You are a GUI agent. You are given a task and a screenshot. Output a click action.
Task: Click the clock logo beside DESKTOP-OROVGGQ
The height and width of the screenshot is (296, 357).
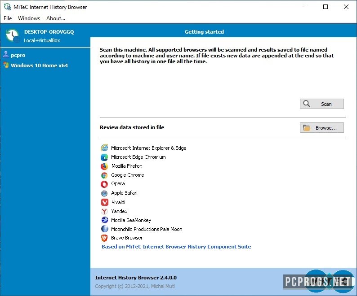click(x=13, y=36)
